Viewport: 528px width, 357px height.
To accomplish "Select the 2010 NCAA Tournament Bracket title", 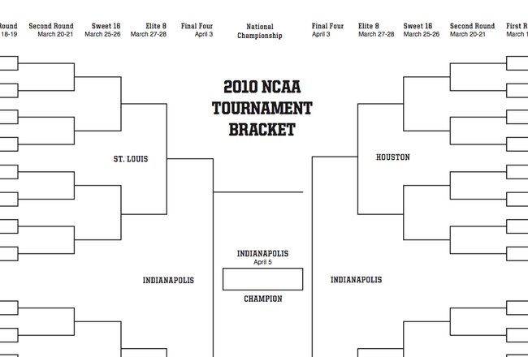I will click(262, 108).
